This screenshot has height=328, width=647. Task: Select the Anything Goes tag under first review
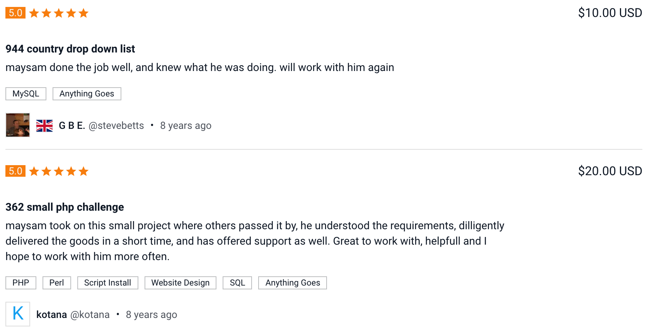click(x=87, y=94)
